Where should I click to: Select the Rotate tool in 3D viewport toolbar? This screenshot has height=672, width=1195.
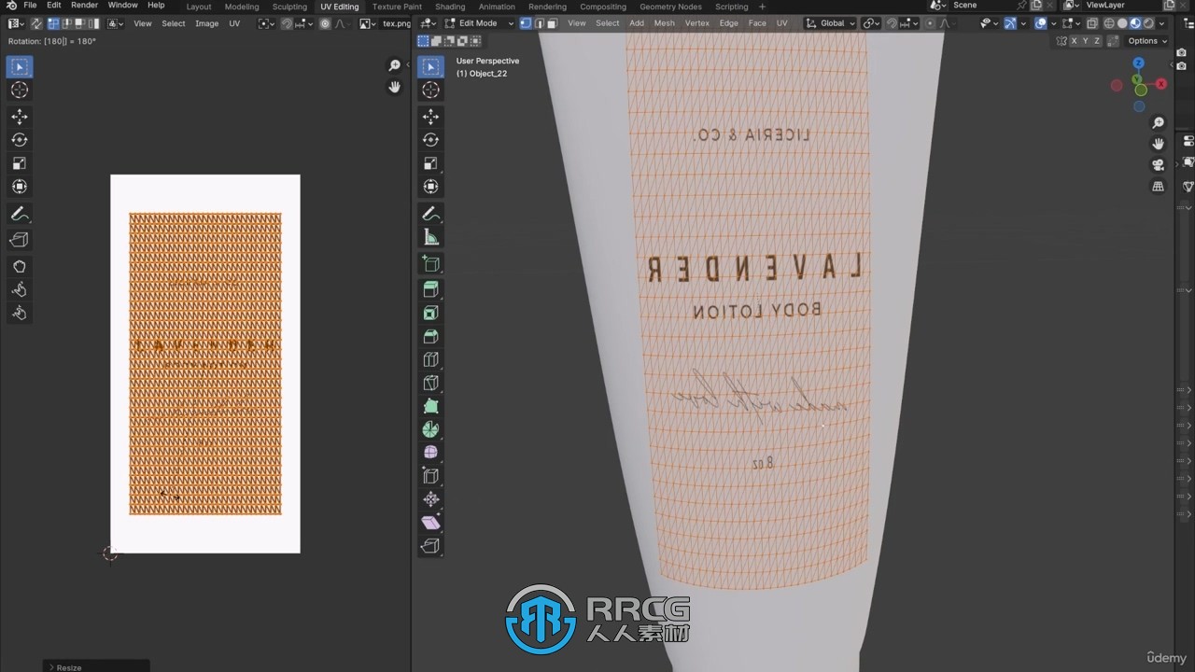[x=430, y=140]
